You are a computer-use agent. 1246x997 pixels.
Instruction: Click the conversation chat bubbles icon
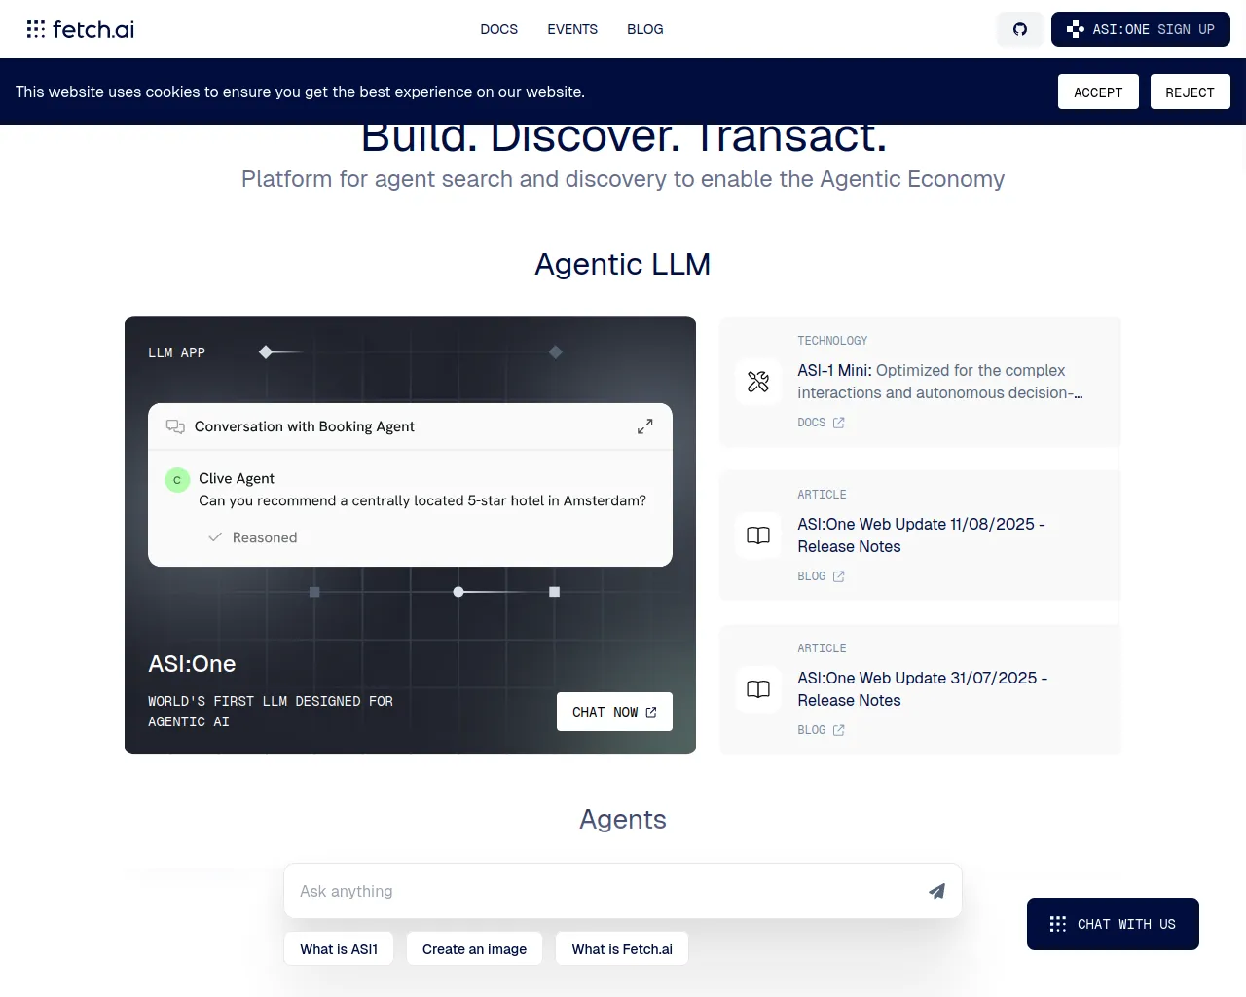click(x=175, y=426)
